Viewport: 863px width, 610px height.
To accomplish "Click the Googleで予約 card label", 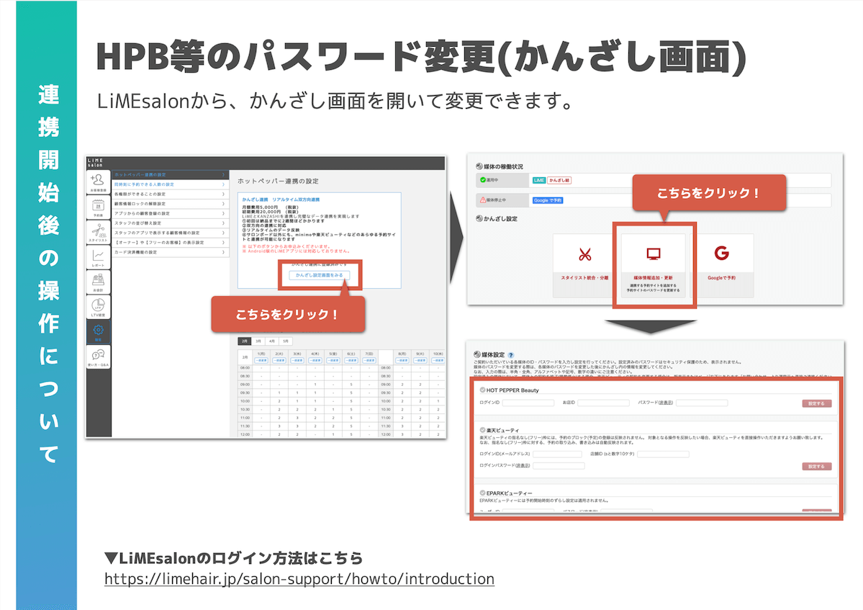I will tap(721, 278).
